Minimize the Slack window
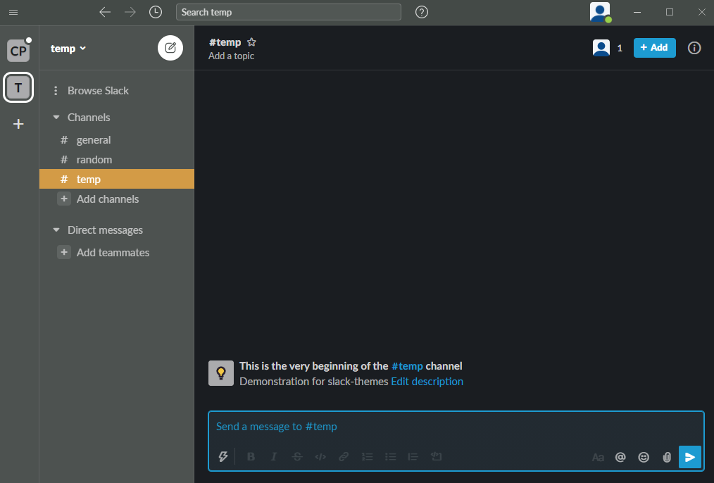Viewport: 714px width, 483px height. pos(637,12)
